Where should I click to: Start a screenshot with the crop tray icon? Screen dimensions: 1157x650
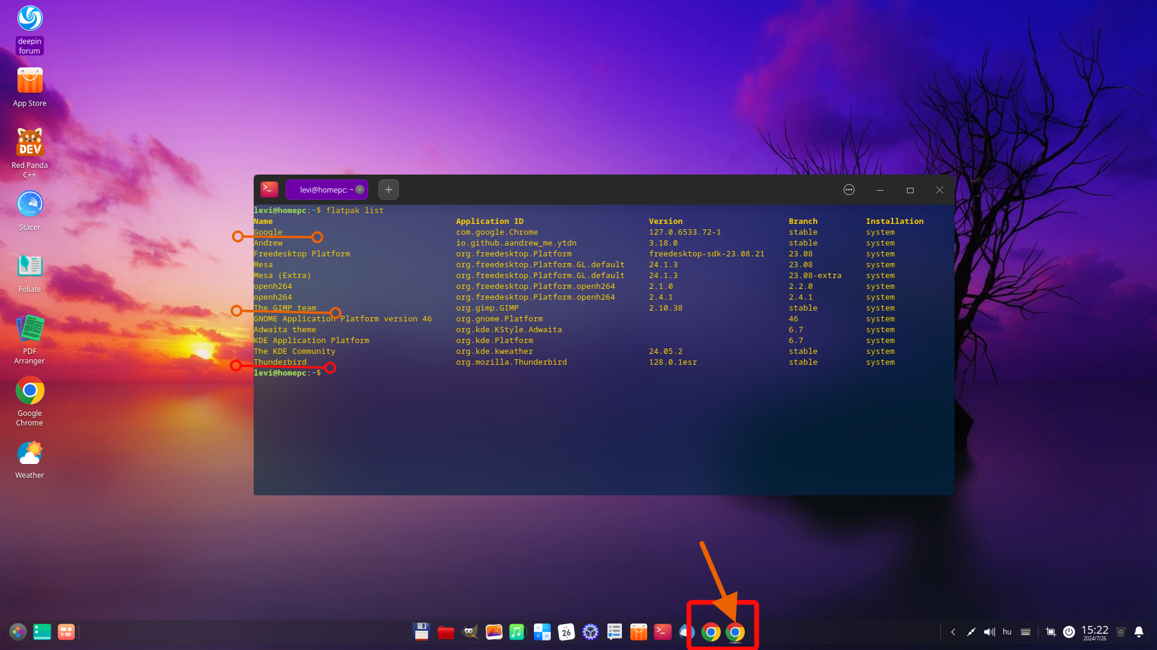[1051, 632]
